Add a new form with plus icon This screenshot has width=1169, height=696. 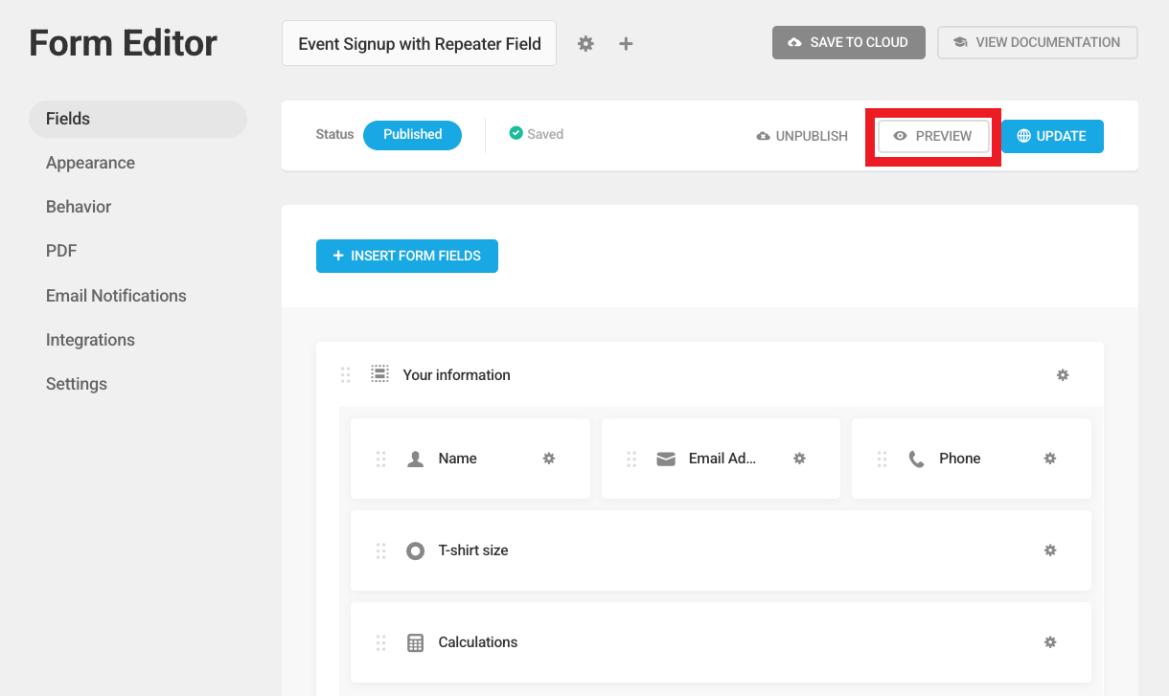click(x=626, y=44)
